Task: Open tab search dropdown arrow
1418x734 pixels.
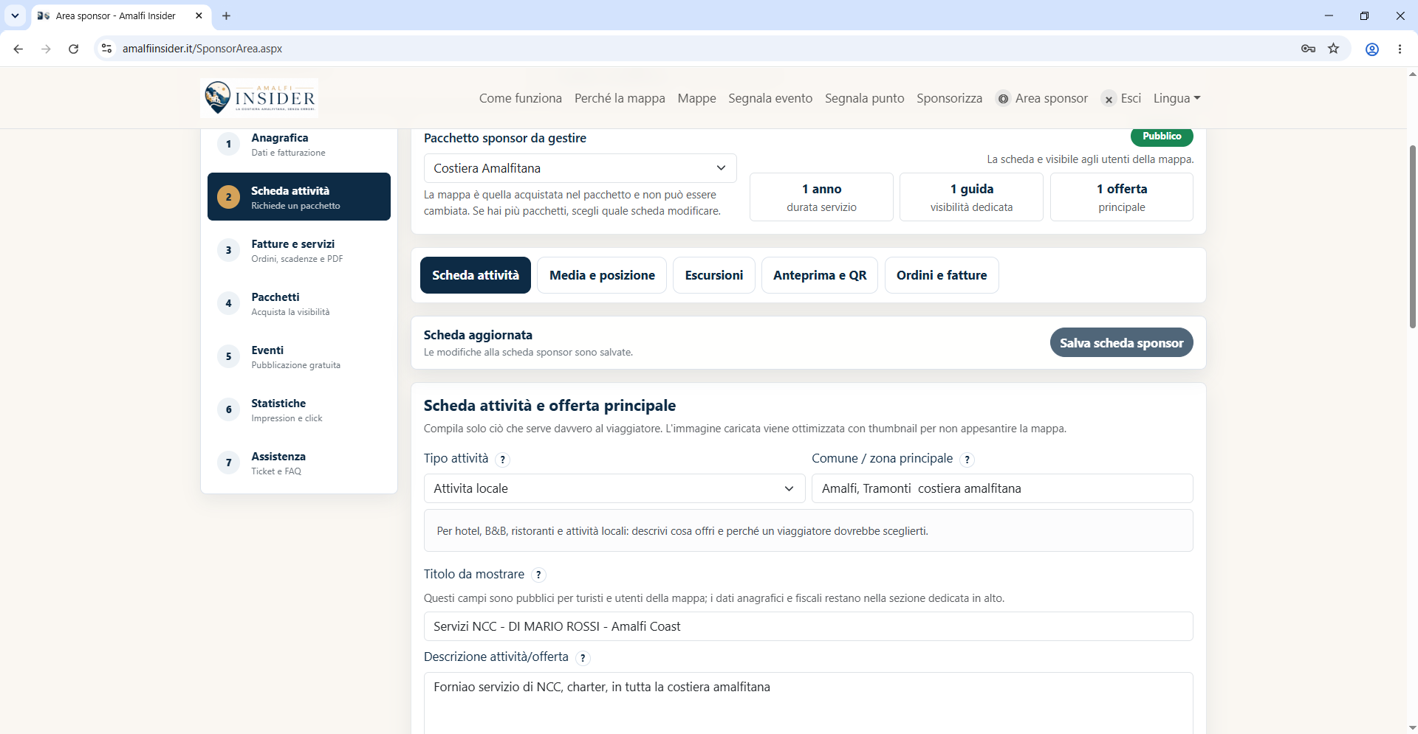Action: coord(15,15)
